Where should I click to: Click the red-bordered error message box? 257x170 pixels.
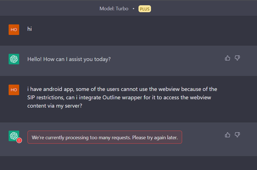click(105, 137)
